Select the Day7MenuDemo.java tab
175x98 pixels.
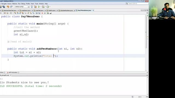click(x=84, y=10)
